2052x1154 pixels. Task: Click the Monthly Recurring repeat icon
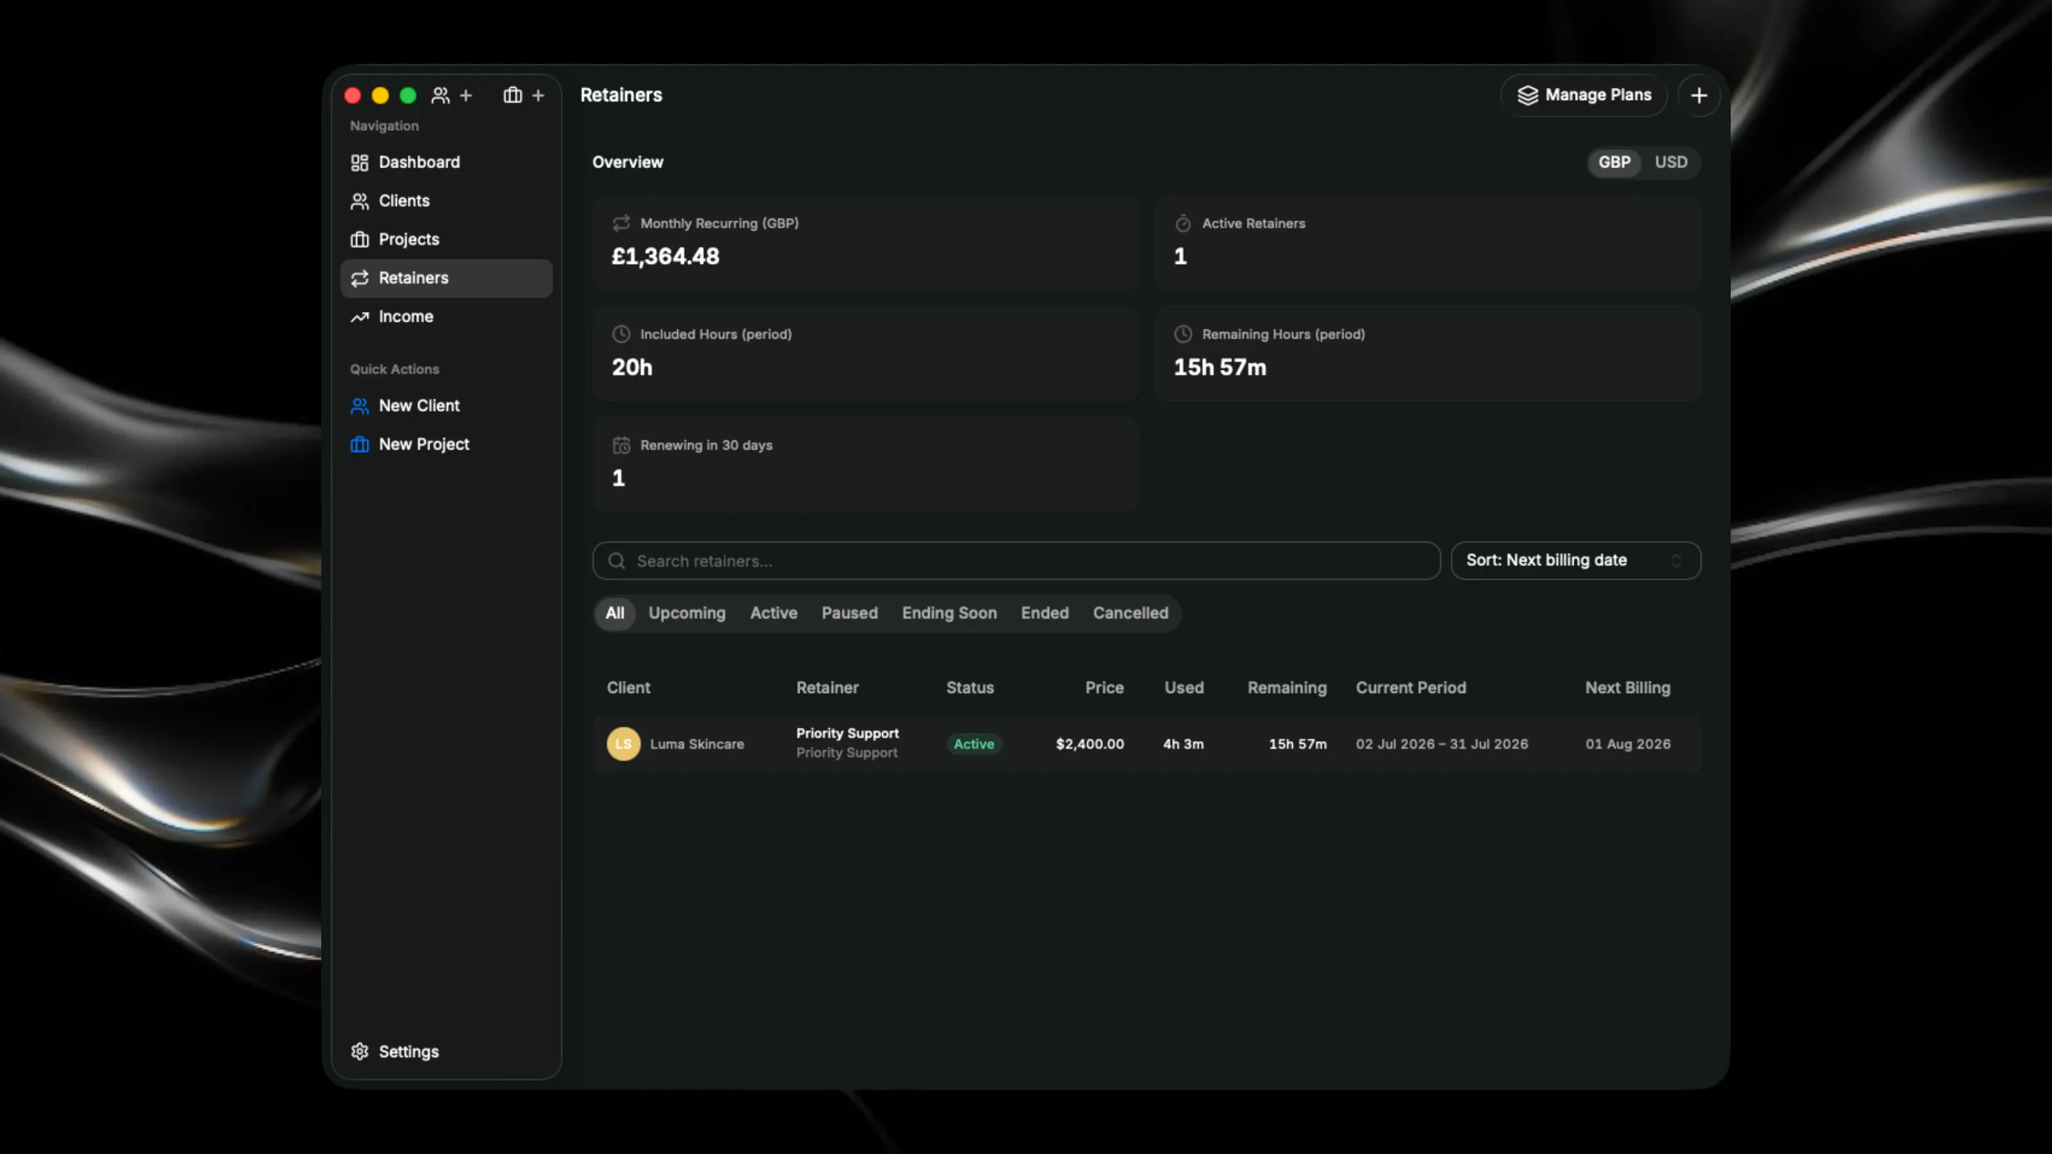point(621,224)
